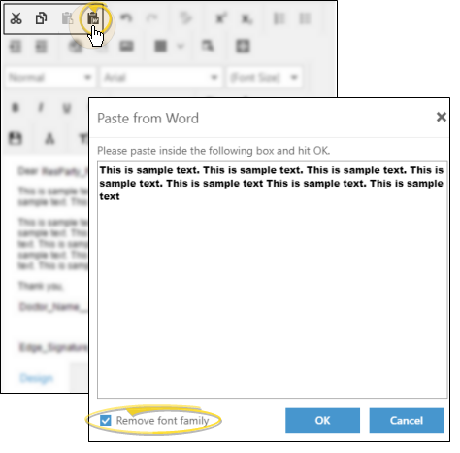The image size is (460, 453).
Task: Open the Arial font name dropdown
Action: 161,77
